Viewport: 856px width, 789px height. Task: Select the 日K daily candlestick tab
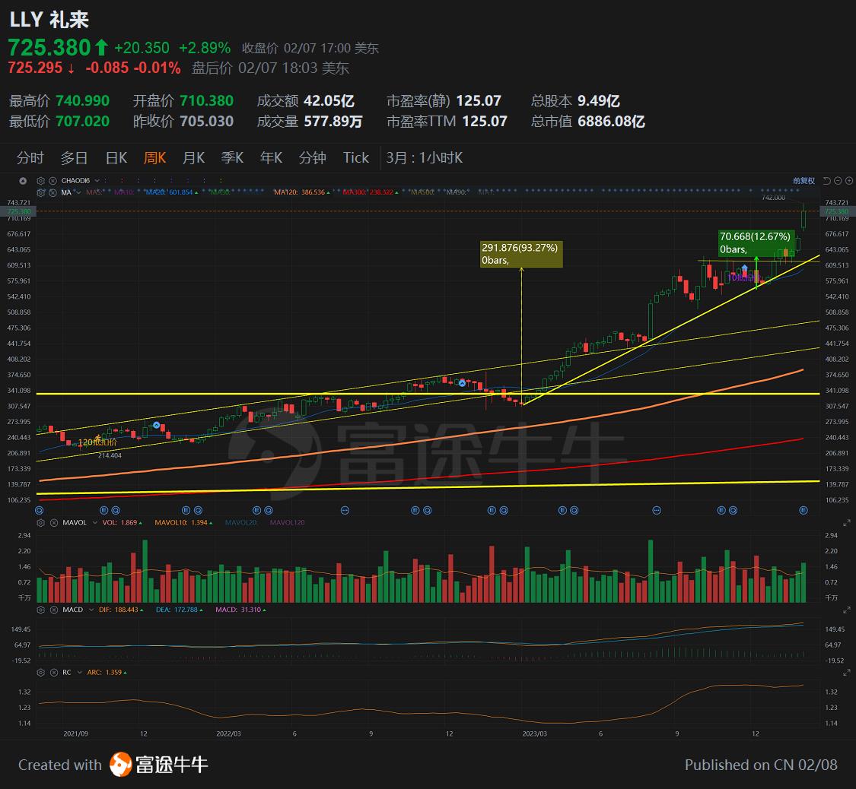(116, 157)
